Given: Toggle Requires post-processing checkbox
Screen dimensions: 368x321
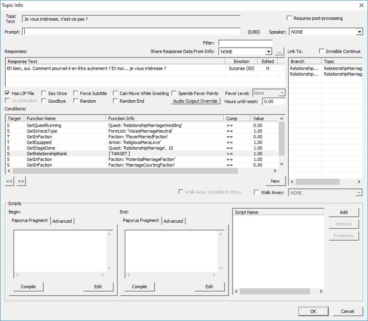Looking at the screenshot, I should (289, 18).
